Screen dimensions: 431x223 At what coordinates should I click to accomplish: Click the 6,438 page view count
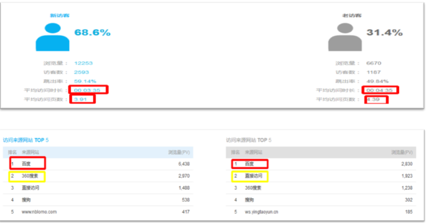pyautogui.click(x=184, y=164)
